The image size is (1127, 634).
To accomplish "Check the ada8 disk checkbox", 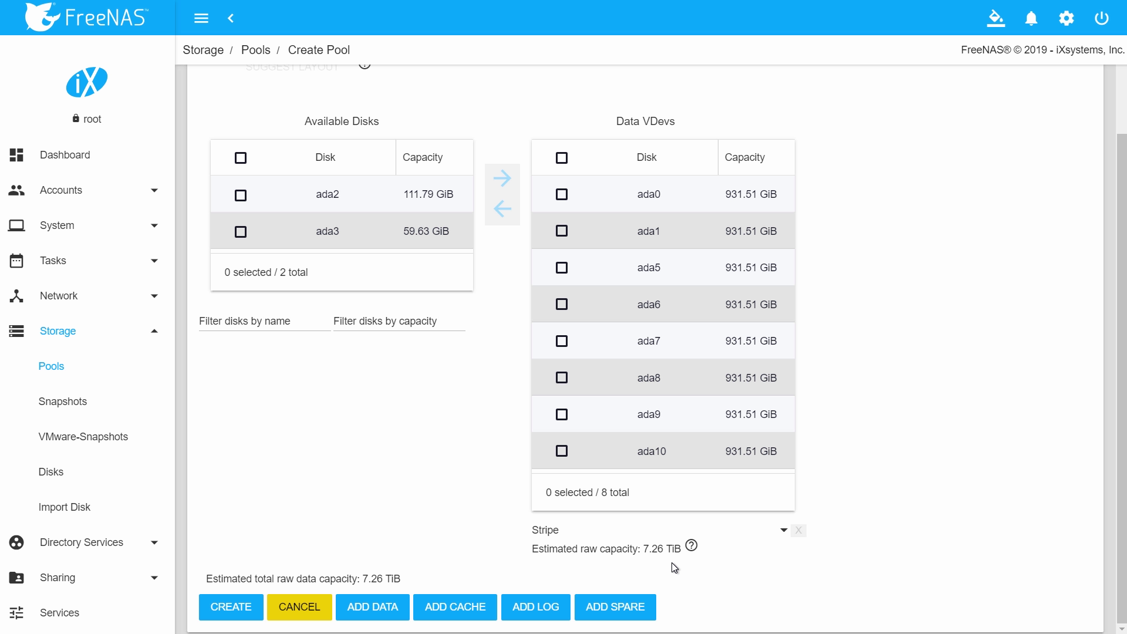I will pyautogui.click(x=562, y=377).
